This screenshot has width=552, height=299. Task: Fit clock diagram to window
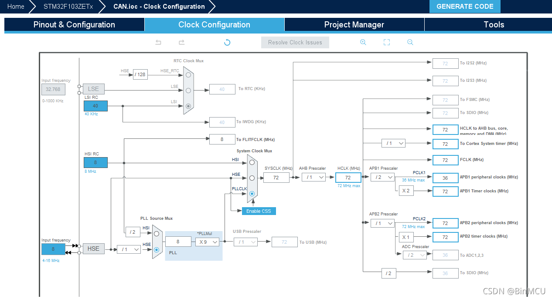click(386, 42)
